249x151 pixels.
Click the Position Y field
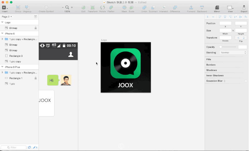point(241,23)
